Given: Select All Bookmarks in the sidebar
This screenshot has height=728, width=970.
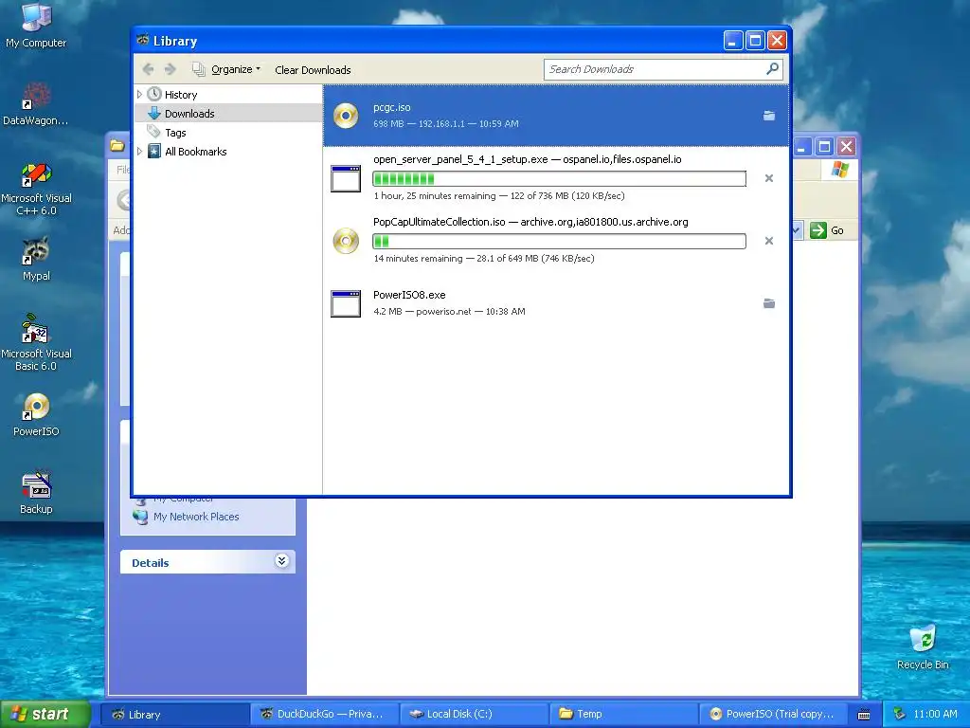Looking at the screenshot, I should tap(195, 152).
